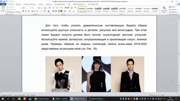180x101 pixels.
Task: Click the Word Help question mark icon
Action: [x=179, y=4]
